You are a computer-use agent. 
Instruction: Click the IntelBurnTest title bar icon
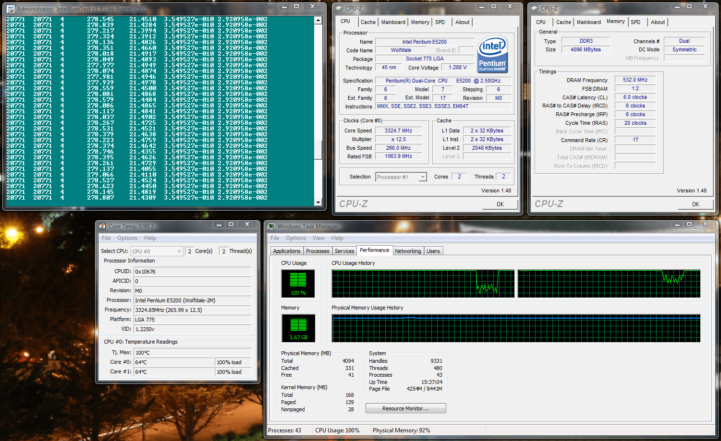coord(11,9)
